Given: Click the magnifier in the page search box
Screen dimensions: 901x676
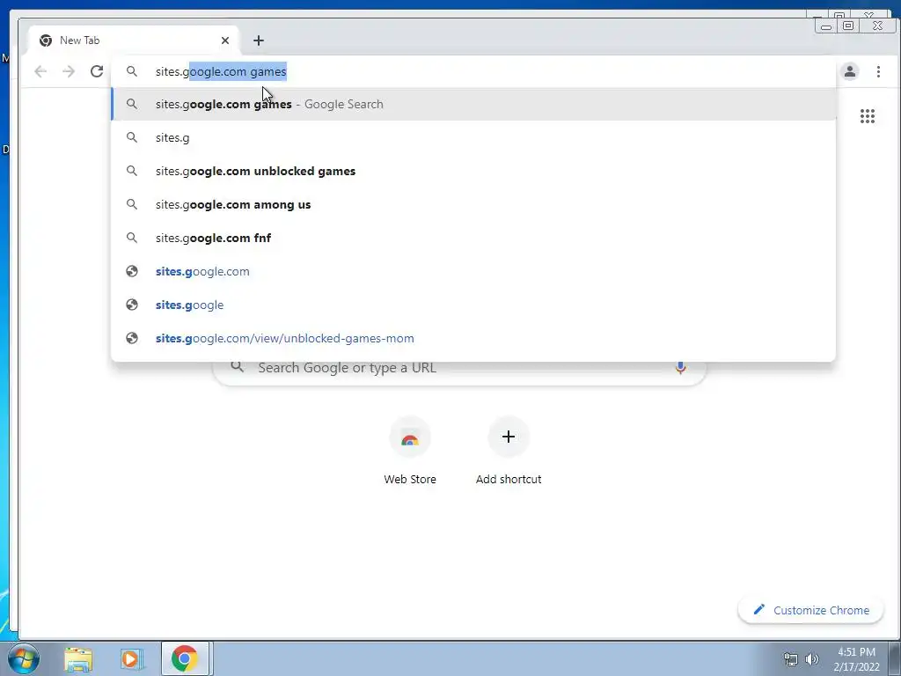Looking at the screenshot, I should click(238, 367).
